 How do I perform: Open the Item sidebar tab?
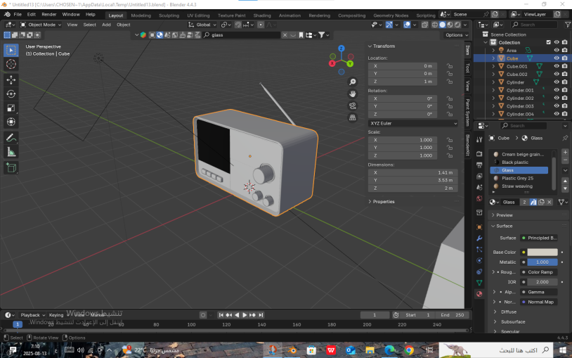[x=468, y=50]
